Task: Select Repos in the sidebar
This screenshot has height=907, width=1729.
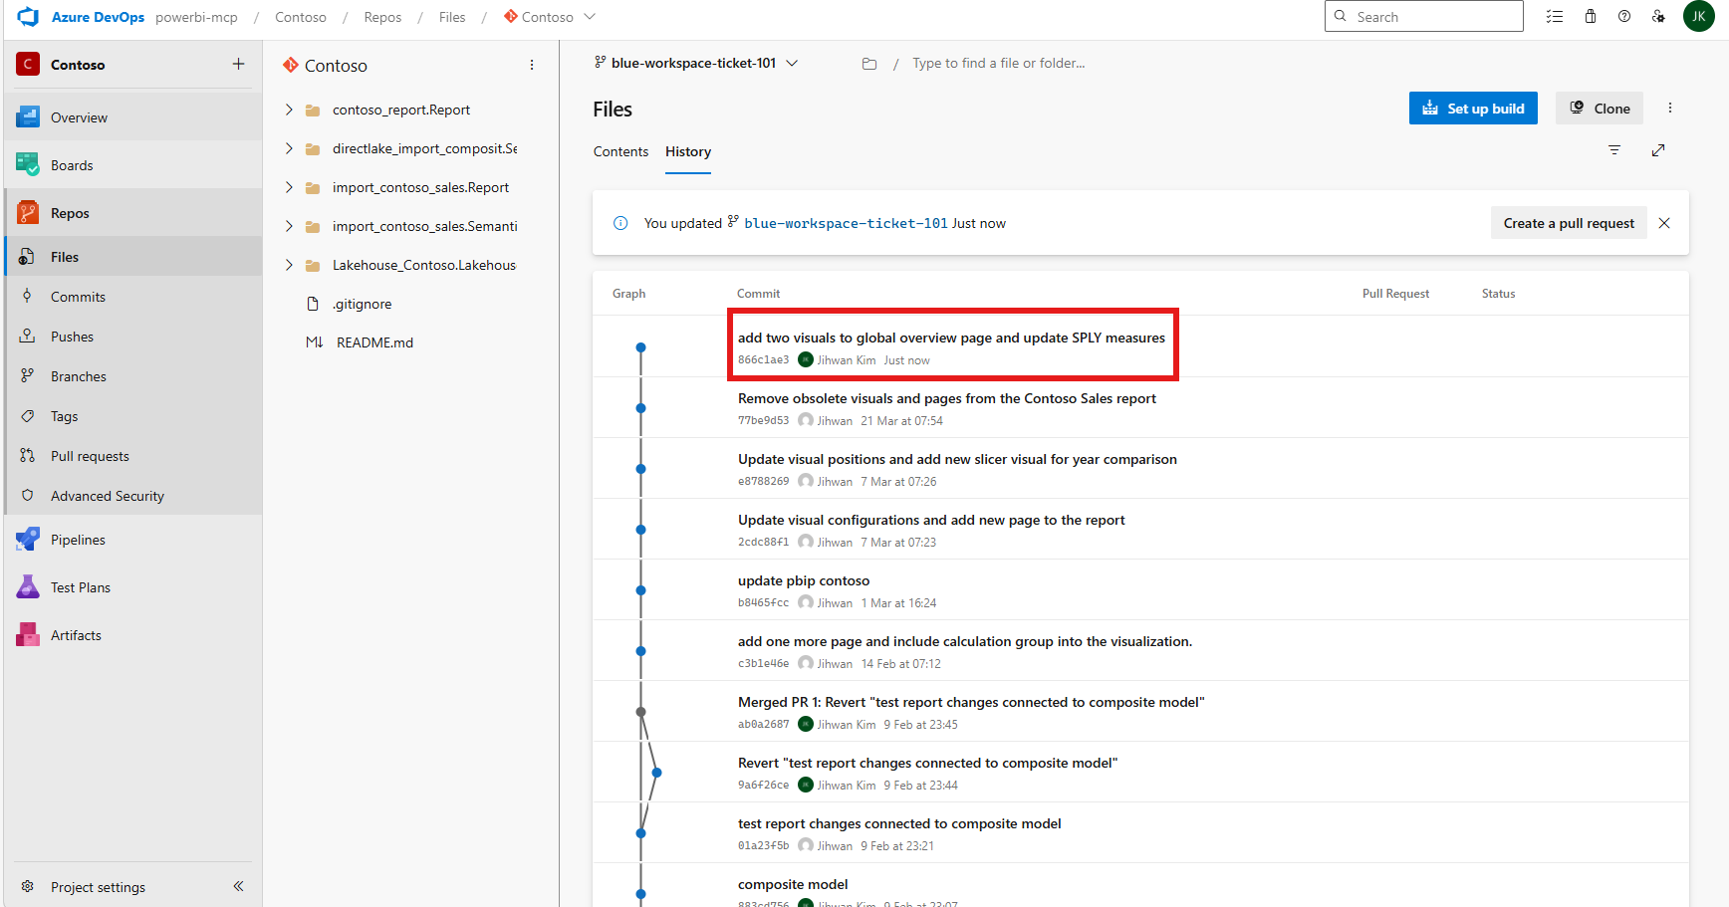Action: (133, 213)
